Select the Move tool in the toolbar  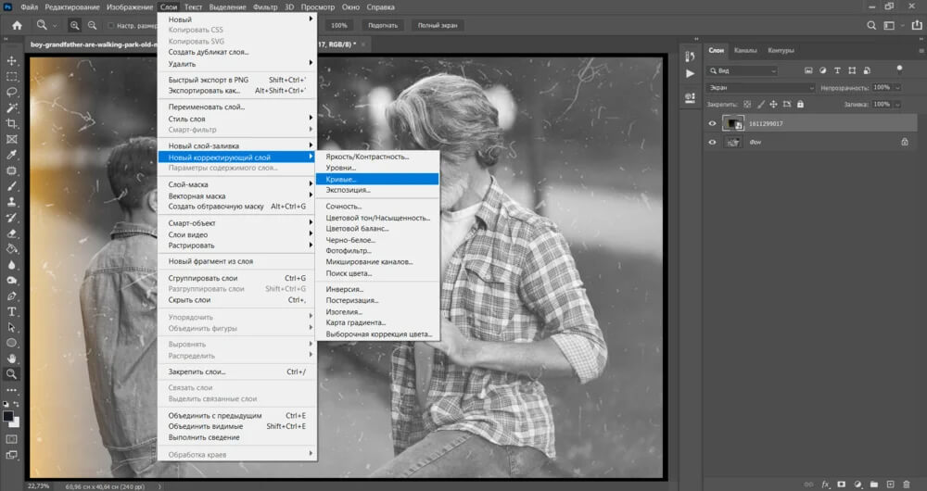tap(12, 60)
